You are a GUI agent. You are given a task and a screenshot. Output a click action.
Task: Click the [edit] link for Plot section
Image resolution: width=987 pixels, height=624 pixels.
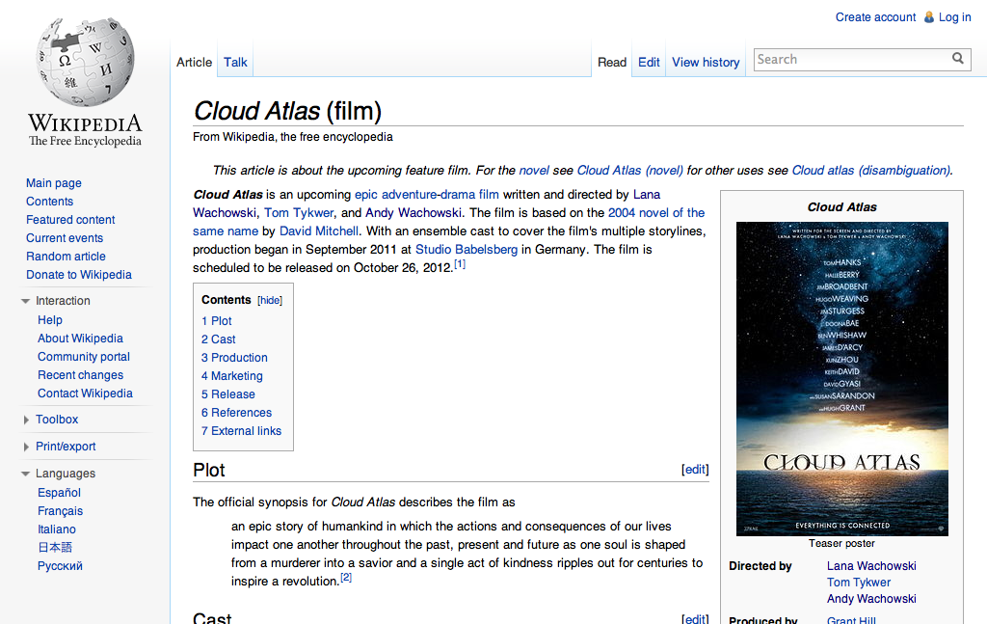695,469
